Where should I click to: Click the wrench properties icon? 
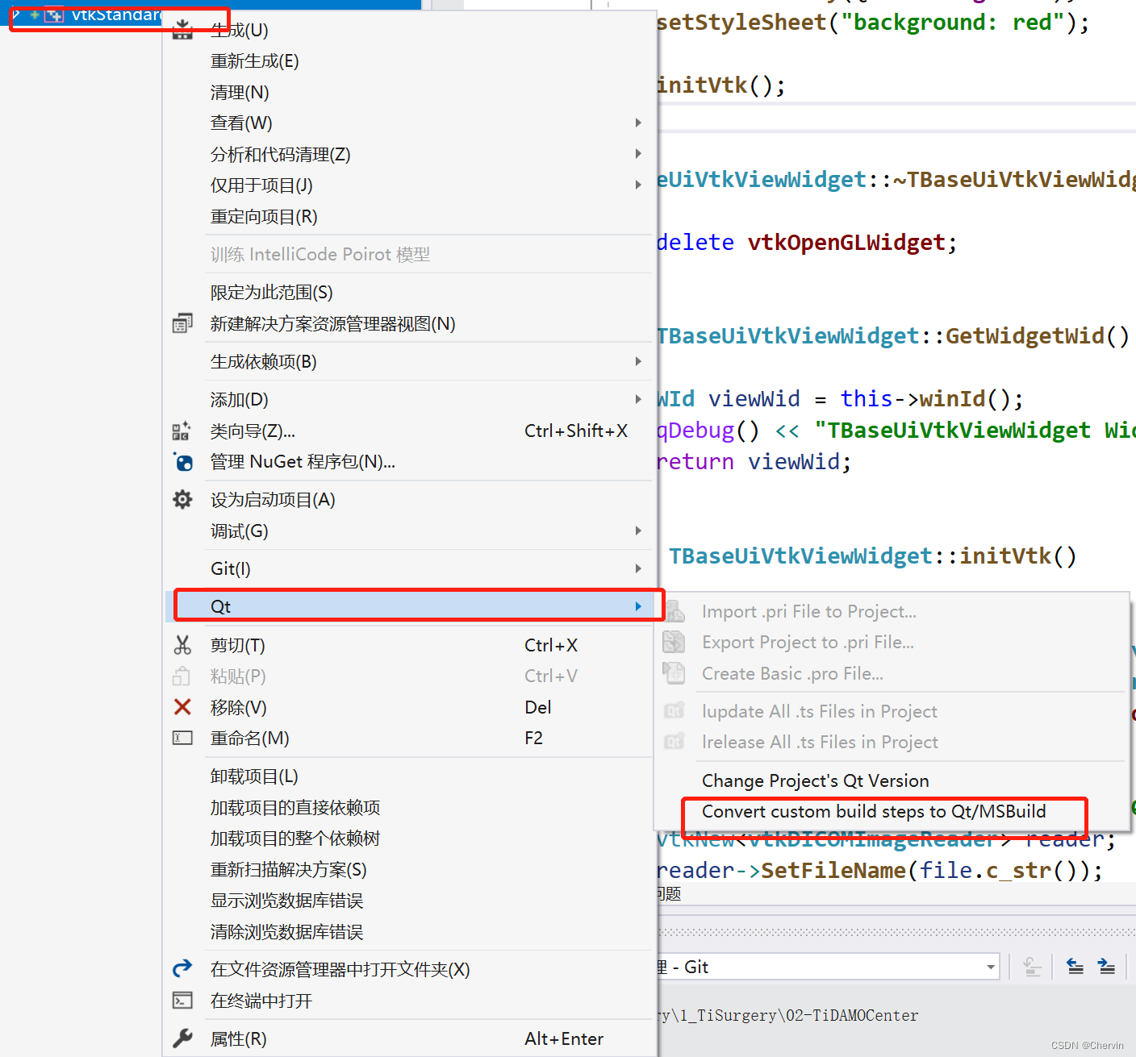[182, 1038]
